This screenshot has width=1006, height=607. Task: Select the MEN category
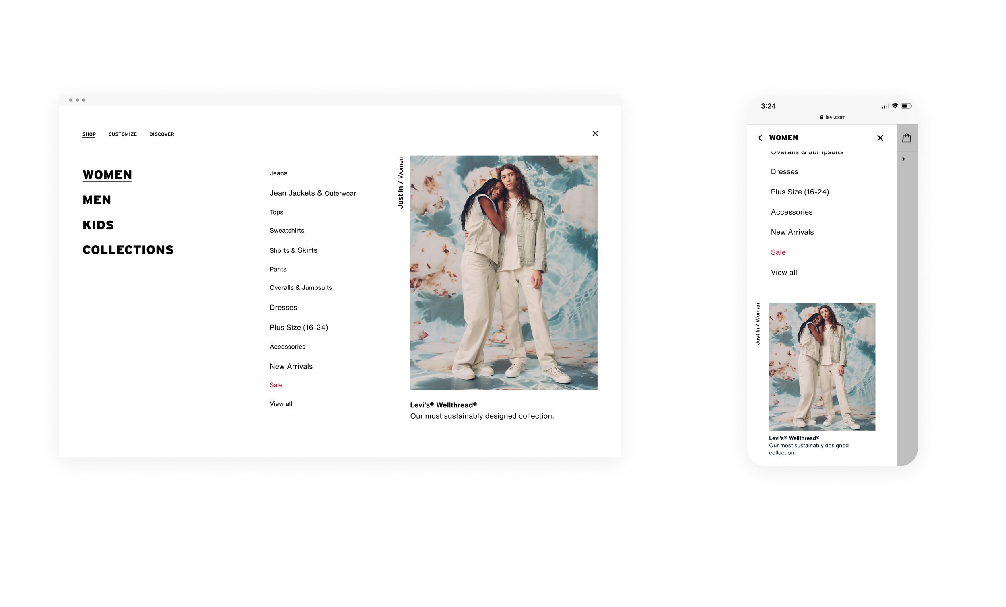97,200
